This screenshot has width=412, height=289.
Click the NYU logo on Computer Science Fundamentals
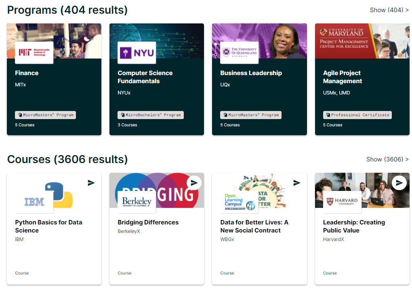tap(137, 52)
